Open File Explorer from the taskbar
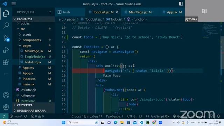 pos(122,122)
